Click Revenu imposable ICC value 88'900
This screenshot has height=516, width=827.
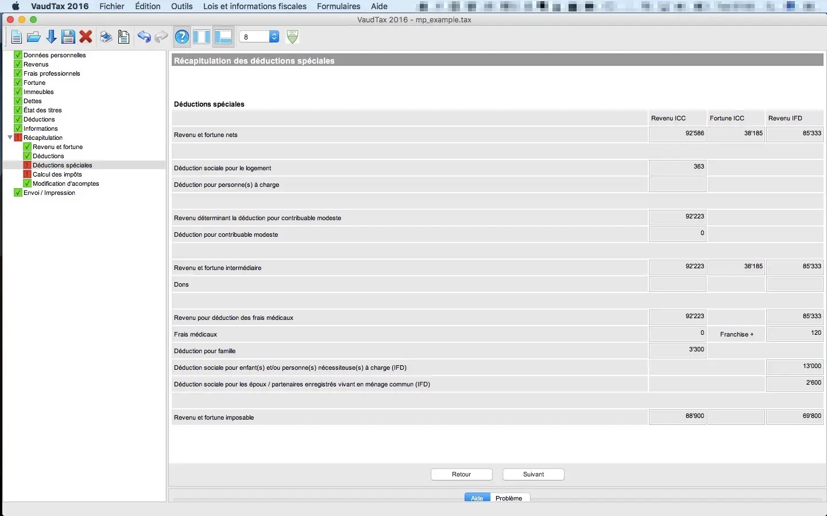tap(678, 417)
